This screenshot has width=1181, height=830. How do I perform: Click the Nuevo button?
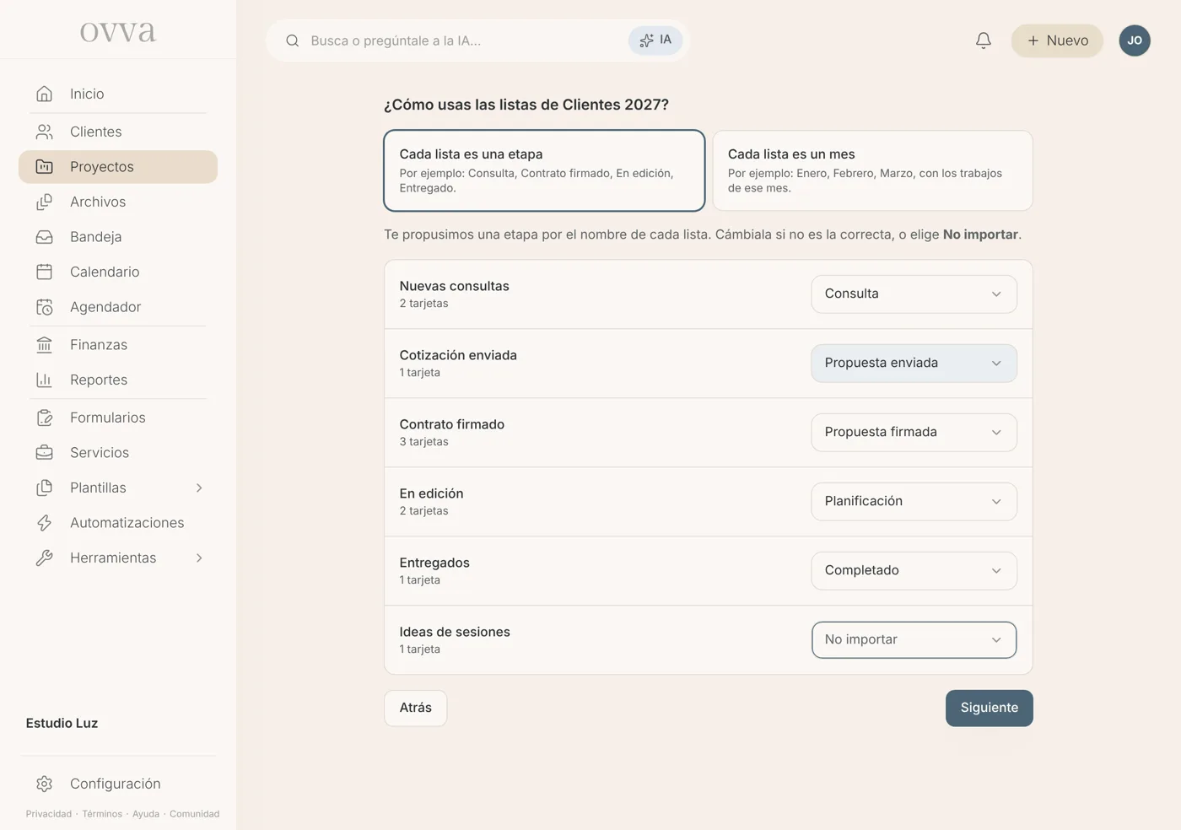tap(1057, 40)
